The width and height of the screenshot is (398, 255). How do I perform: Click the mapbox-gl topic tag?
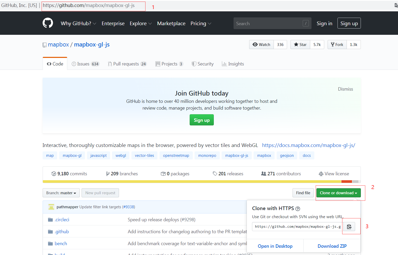coord(72,156)
